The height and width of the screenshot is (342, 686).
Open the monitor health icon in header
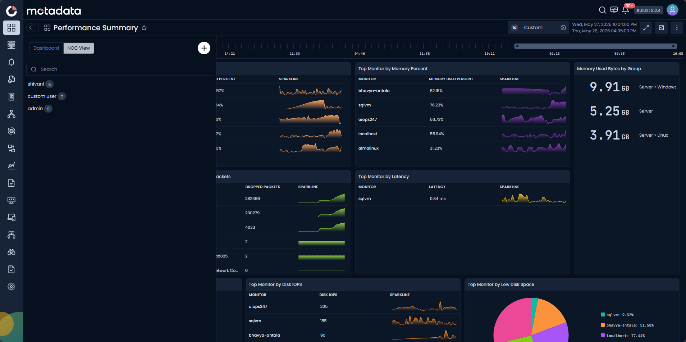(614, 10)
